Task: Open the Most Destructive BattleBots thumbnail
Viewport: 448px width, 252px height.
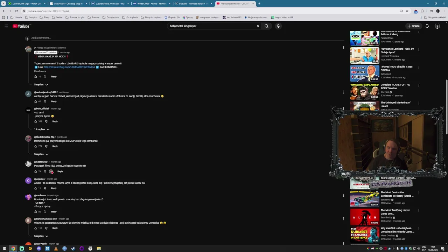Action: coord(364,198)
